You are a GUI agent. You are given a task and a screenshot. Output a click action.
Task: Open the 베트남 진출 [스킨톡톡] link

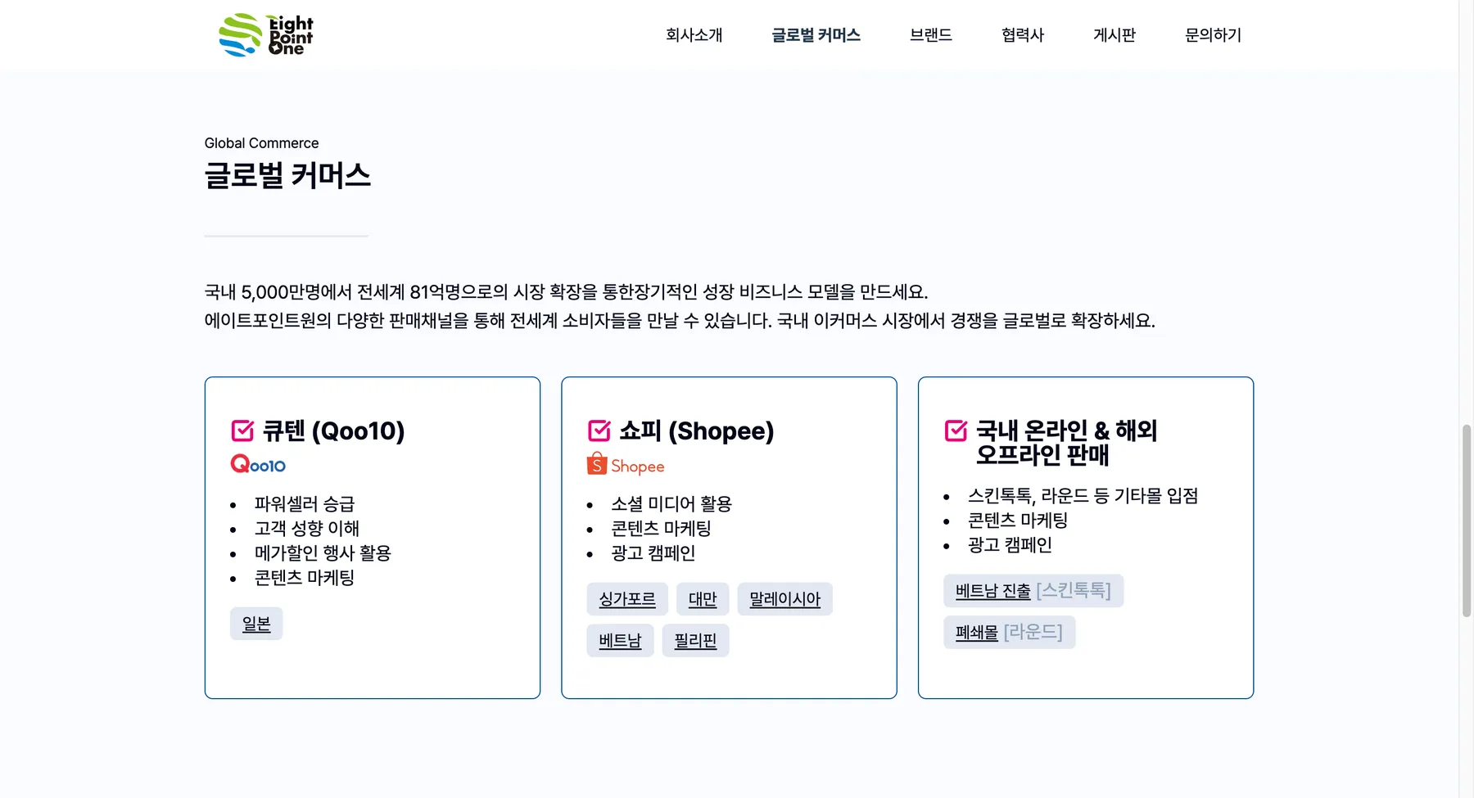1033,591
